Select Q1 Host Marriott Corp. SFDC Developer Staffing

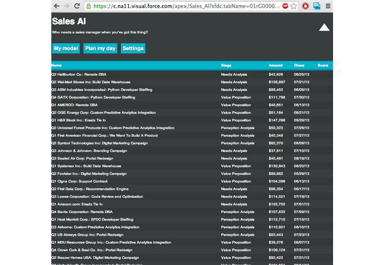tap(192, 219)
